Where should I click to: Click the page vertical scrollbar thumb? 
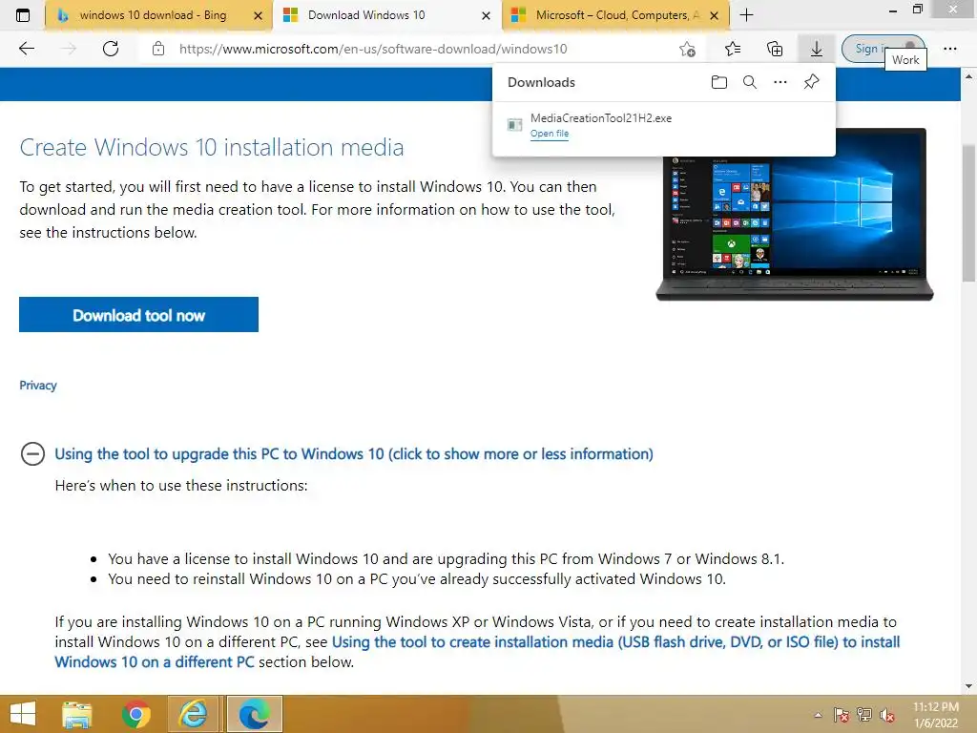pos(969,212)
